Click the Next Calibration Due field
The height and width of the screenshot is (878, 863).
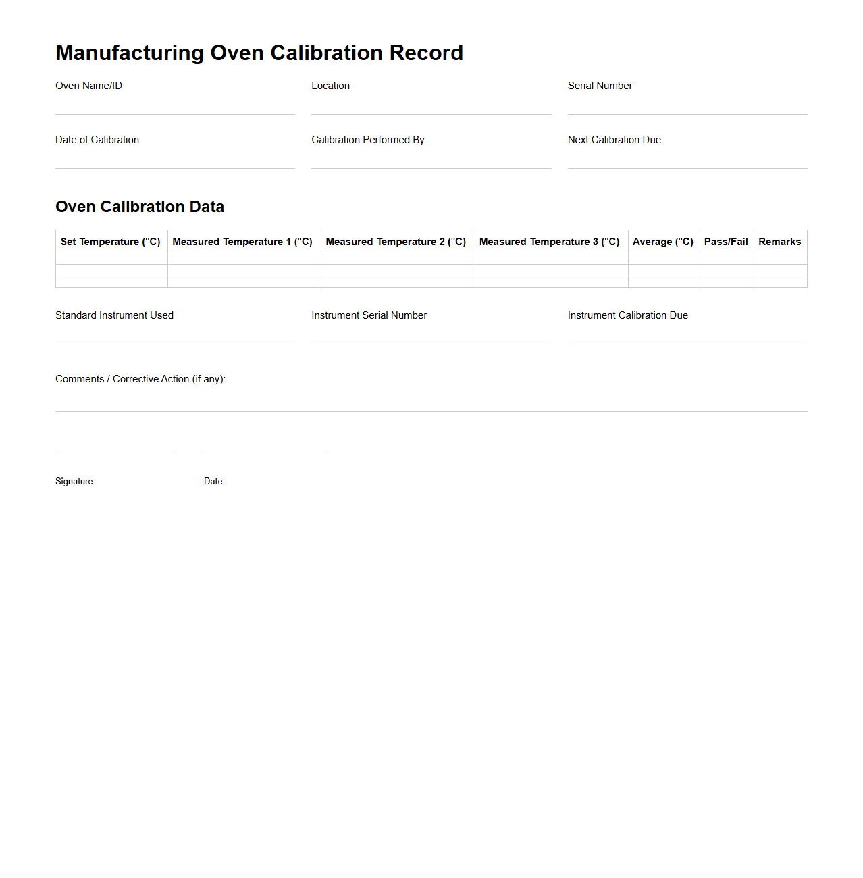coord(687,161)
